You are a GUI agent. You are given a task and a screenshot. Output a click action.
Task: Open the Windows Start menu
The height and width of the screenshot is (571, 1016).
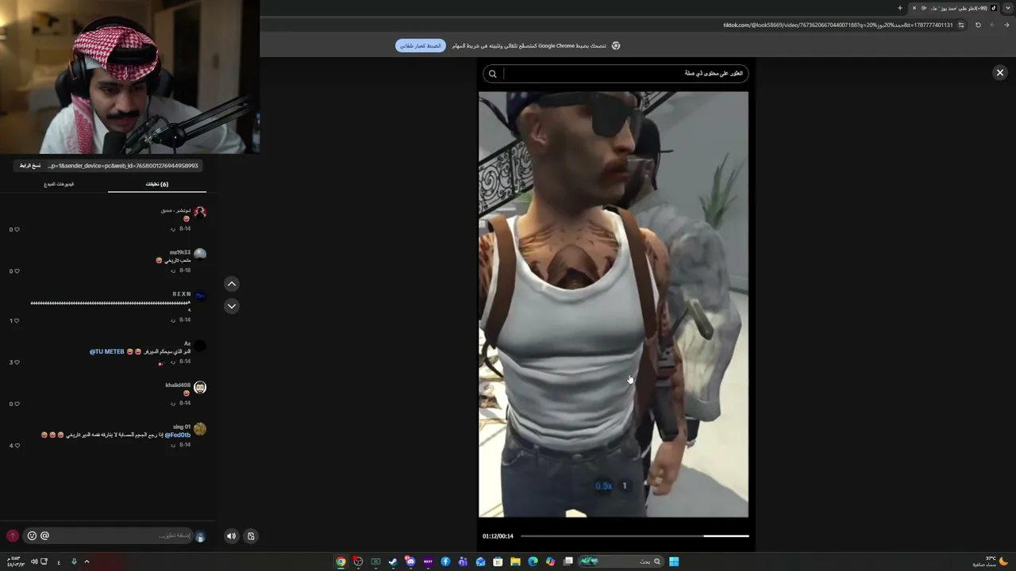[x=674, y=561]
